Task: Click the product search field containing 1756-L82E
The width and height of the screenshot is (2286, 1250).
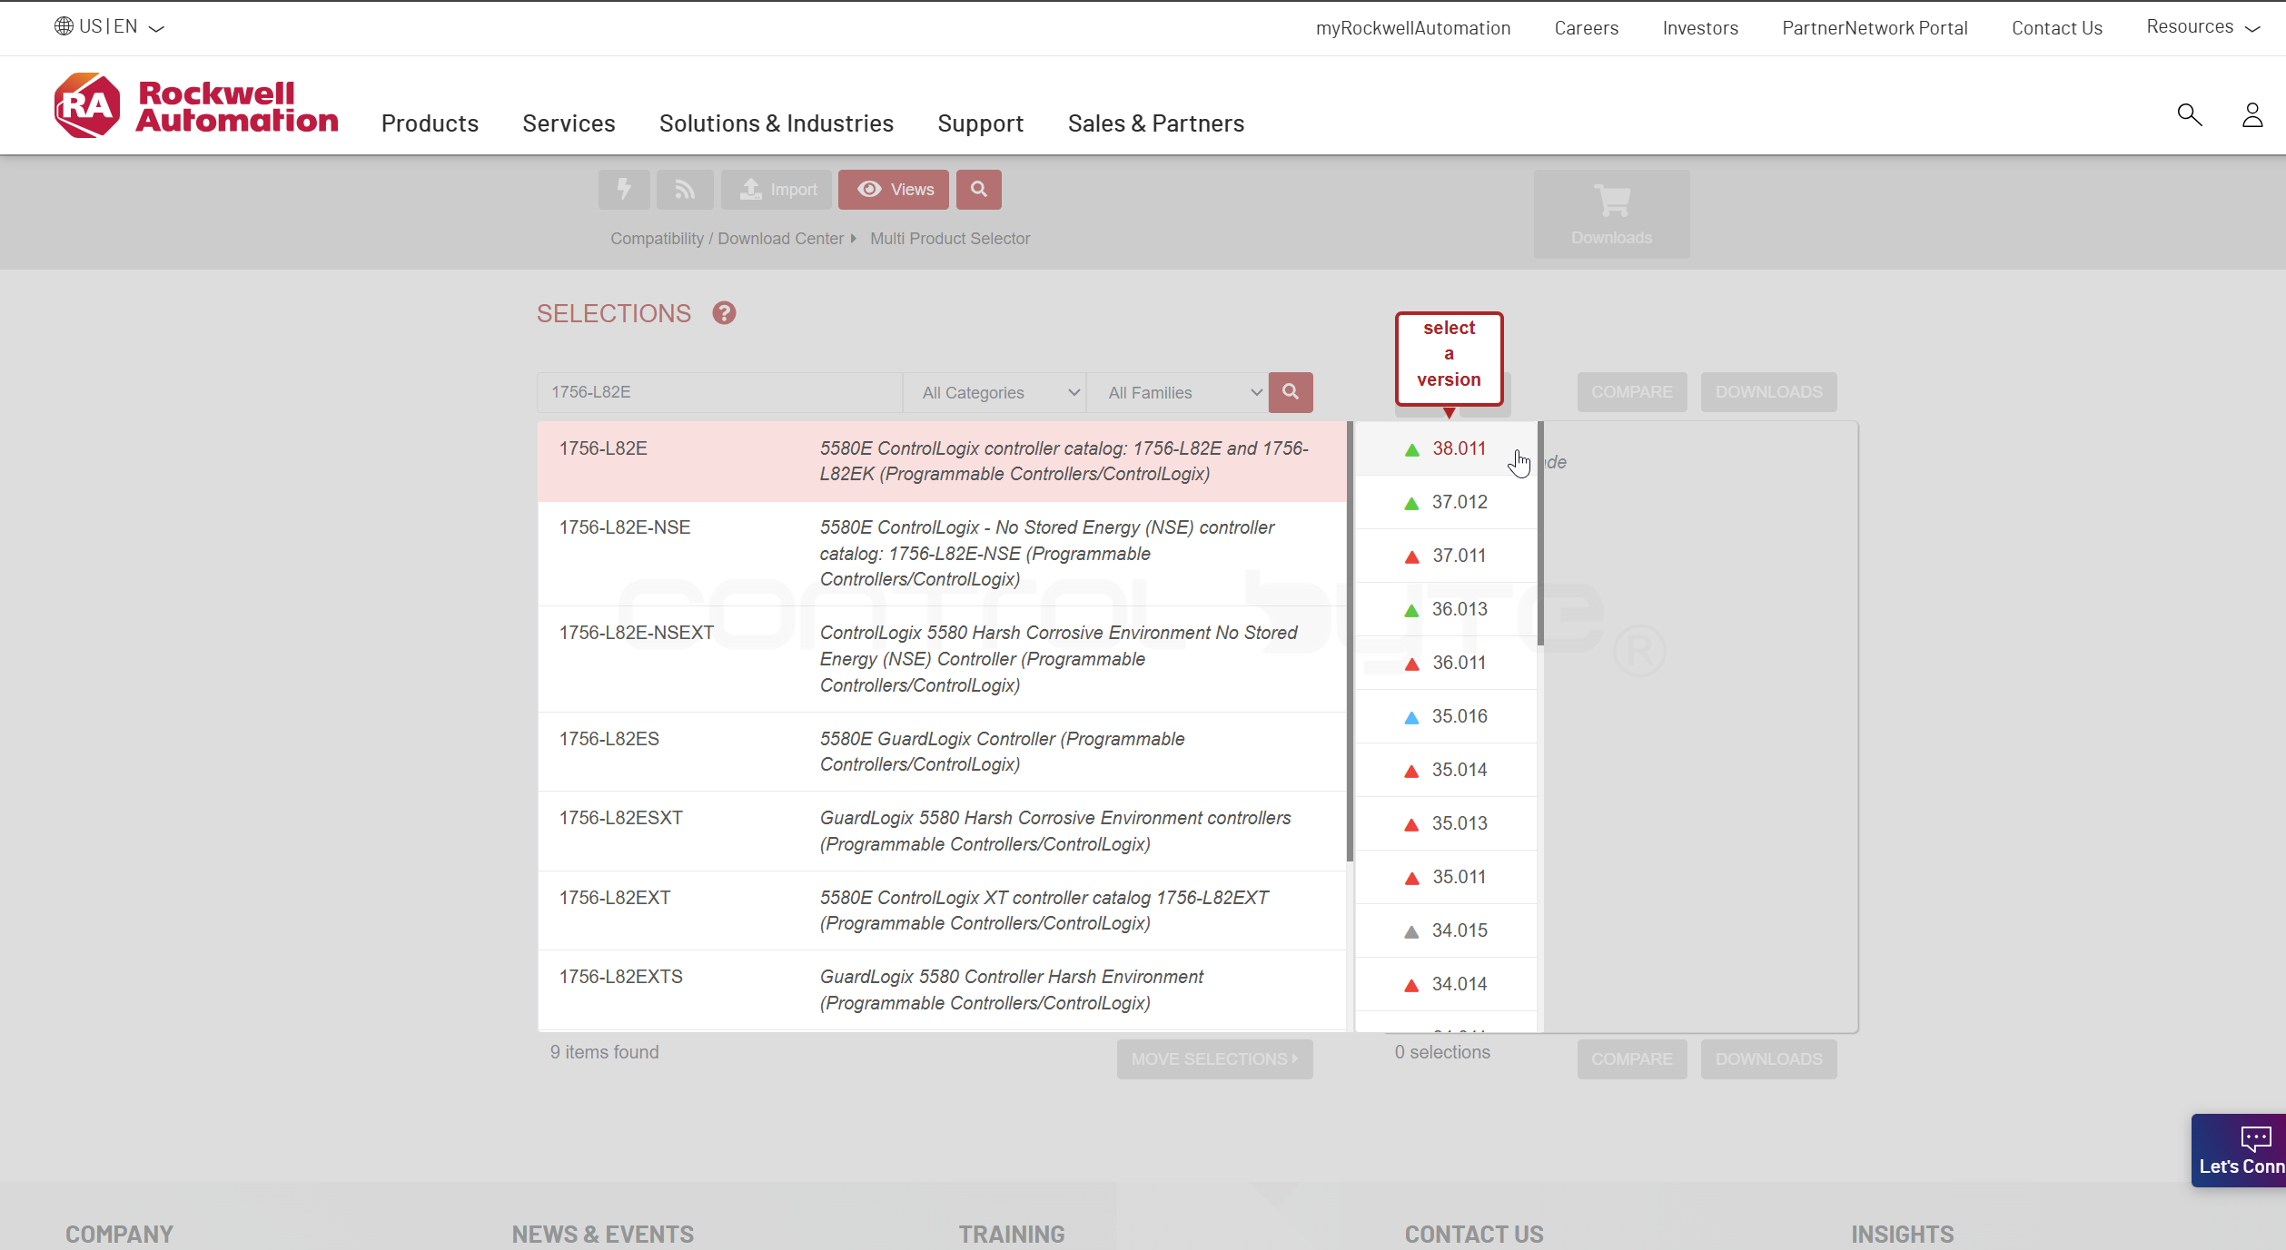Action: (x=719, y=392)
